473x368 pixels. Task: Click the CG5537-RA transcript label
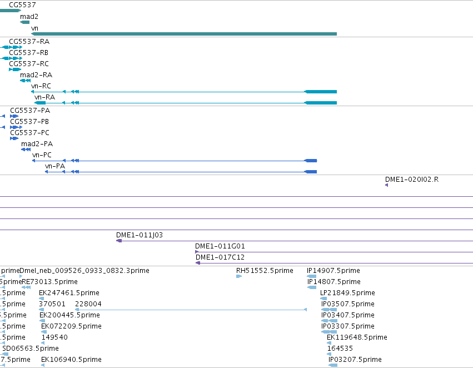pyautogui.click(x=29, y=41)
